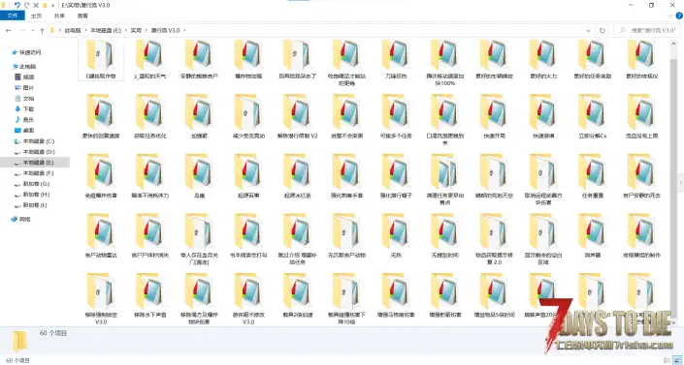Viewport: 684px width, 365px height.
Task: Click the 载具2倍加速 folder name
Action: click(x=298, y=315)
